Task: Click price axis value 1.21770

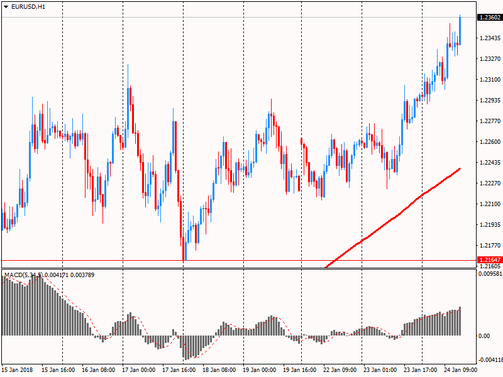Action: click(x=490, y=246)
